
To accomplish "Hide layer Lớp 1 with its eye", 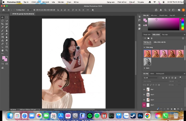I will [144, 89].
